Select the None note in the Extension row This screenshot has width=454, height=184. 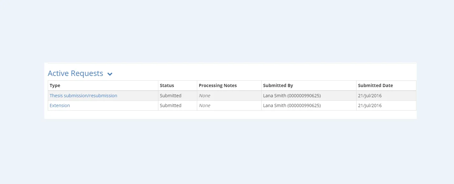[x=205, y=106]
